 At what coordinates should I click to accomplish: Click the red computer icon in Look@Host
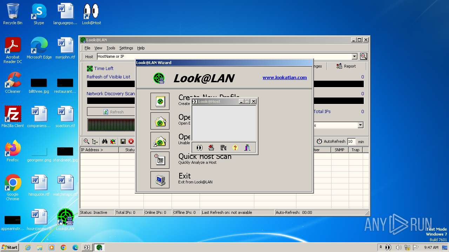211,148
